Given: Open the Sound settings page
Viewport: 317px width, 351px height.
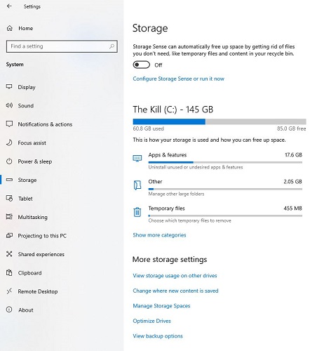Looking at the screenshot, I should pos(26,105).
